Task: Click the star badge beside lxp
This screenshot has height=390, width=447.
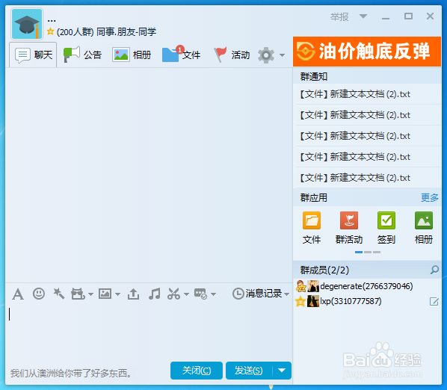Action: [300, 301]
